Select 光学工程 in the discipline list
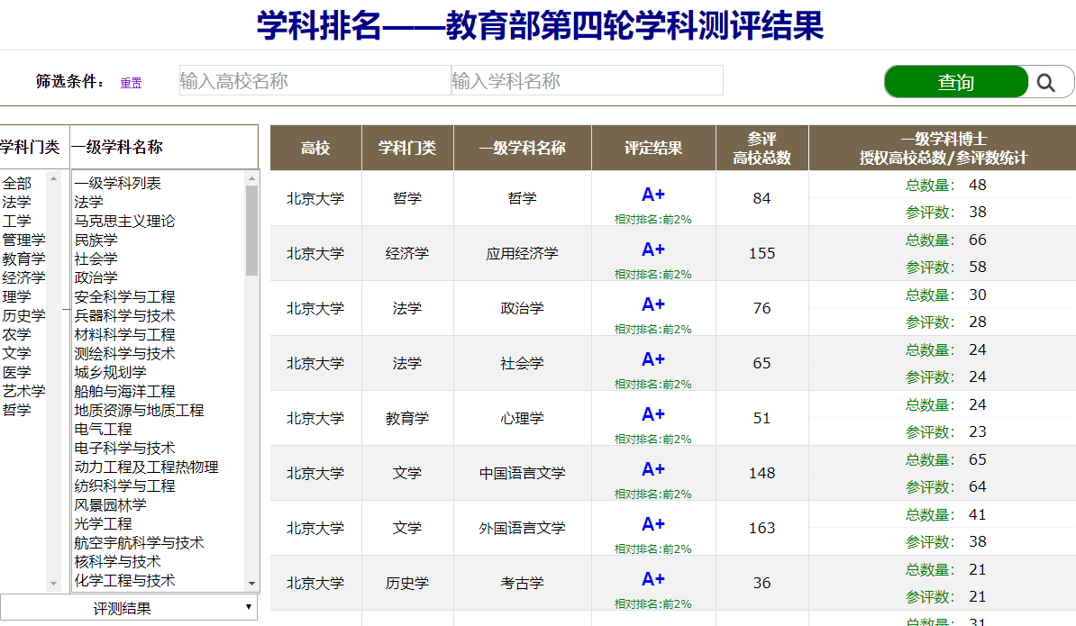1076x626 pixels. 103,523
